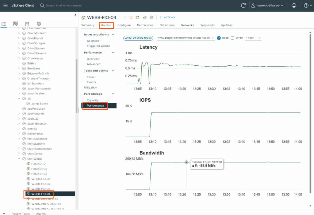Open the Networking inventory view icon

(x=39, y=24)
